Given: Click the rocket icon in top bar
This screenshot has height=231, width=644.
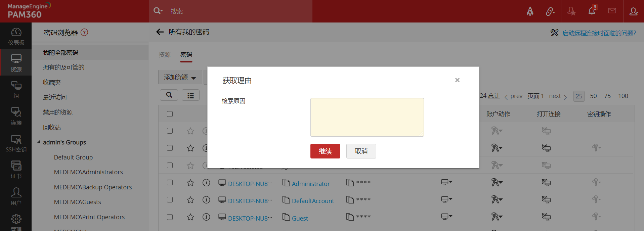Looking at the screenshot, I should (530, 11).
